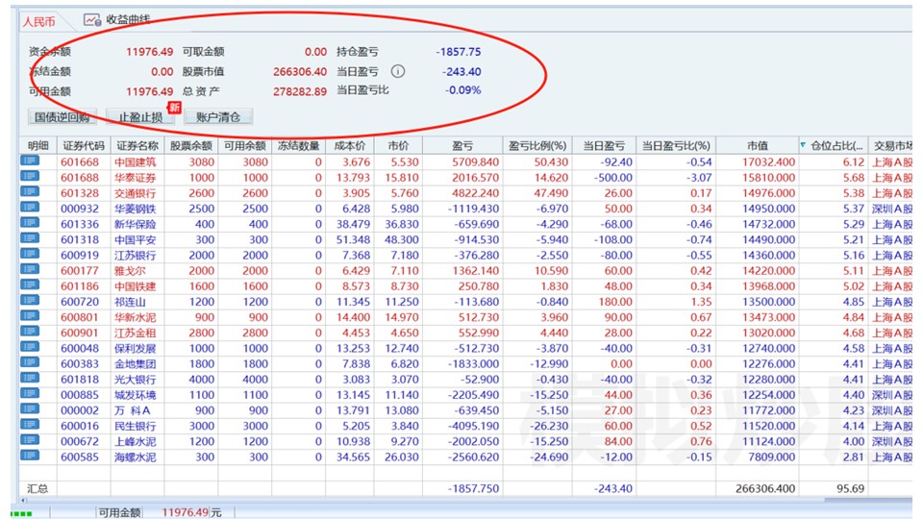The image size is (923, 519).
Task: Click the 冻结数量 column header
Action: [298, 145]
